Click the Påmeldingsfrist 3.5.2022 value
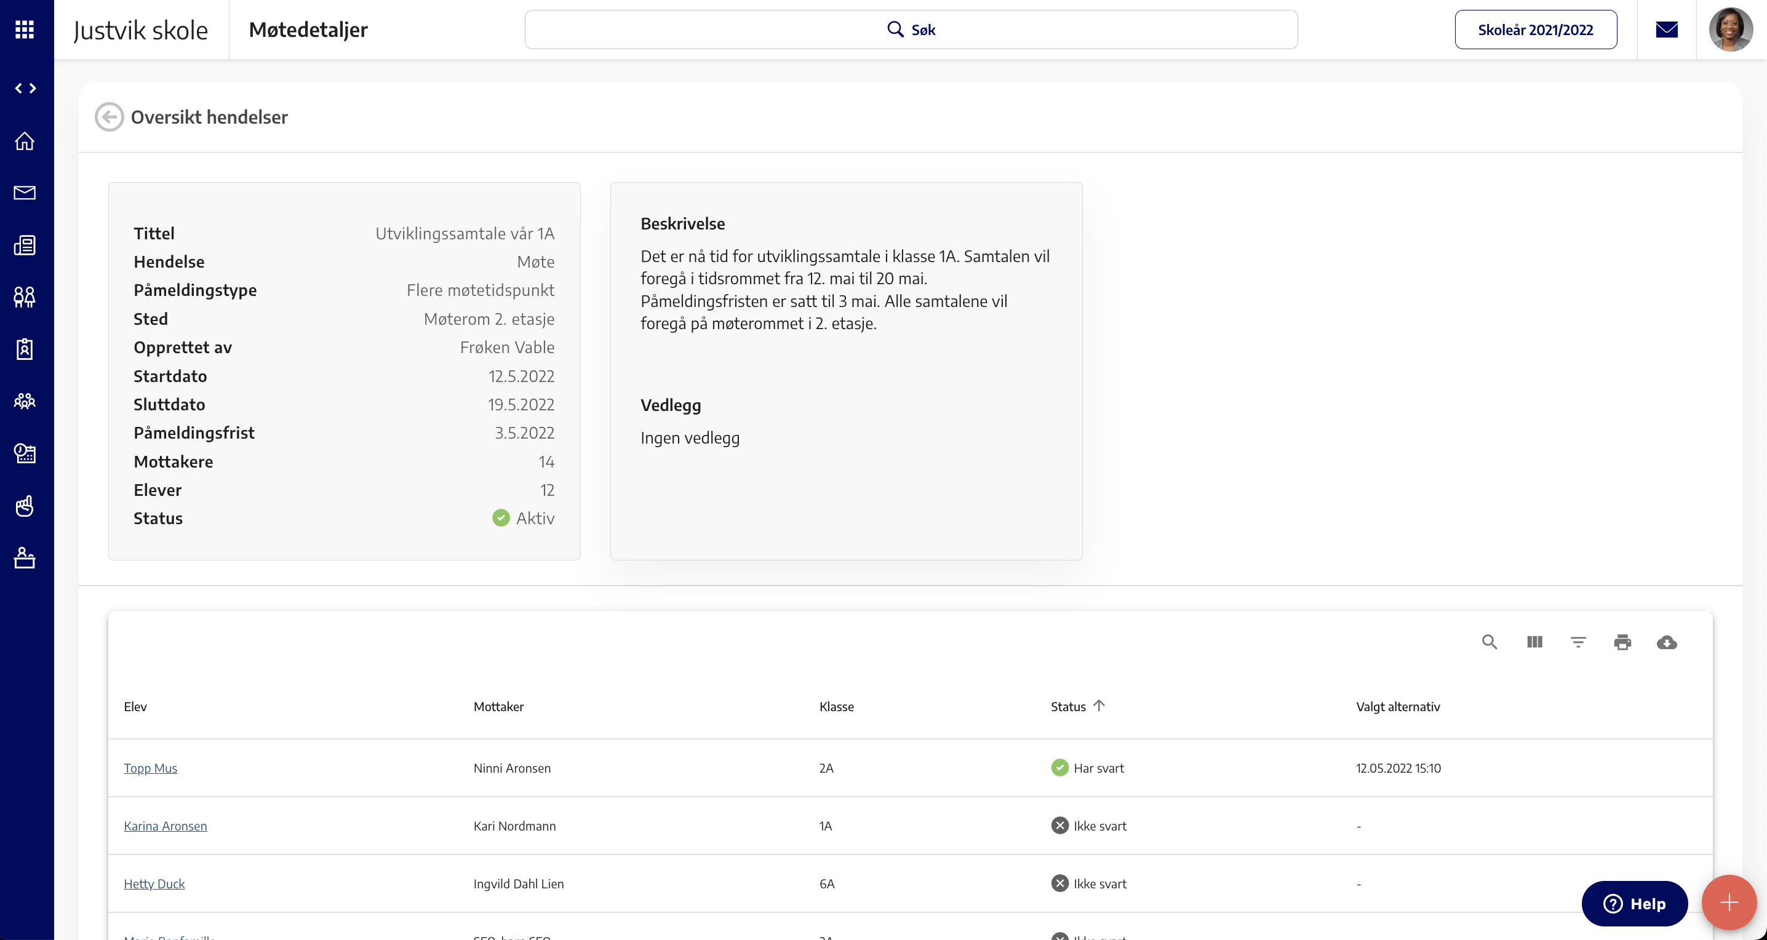The height and width of the screenshot is (940, 1767). pos(525,433)
